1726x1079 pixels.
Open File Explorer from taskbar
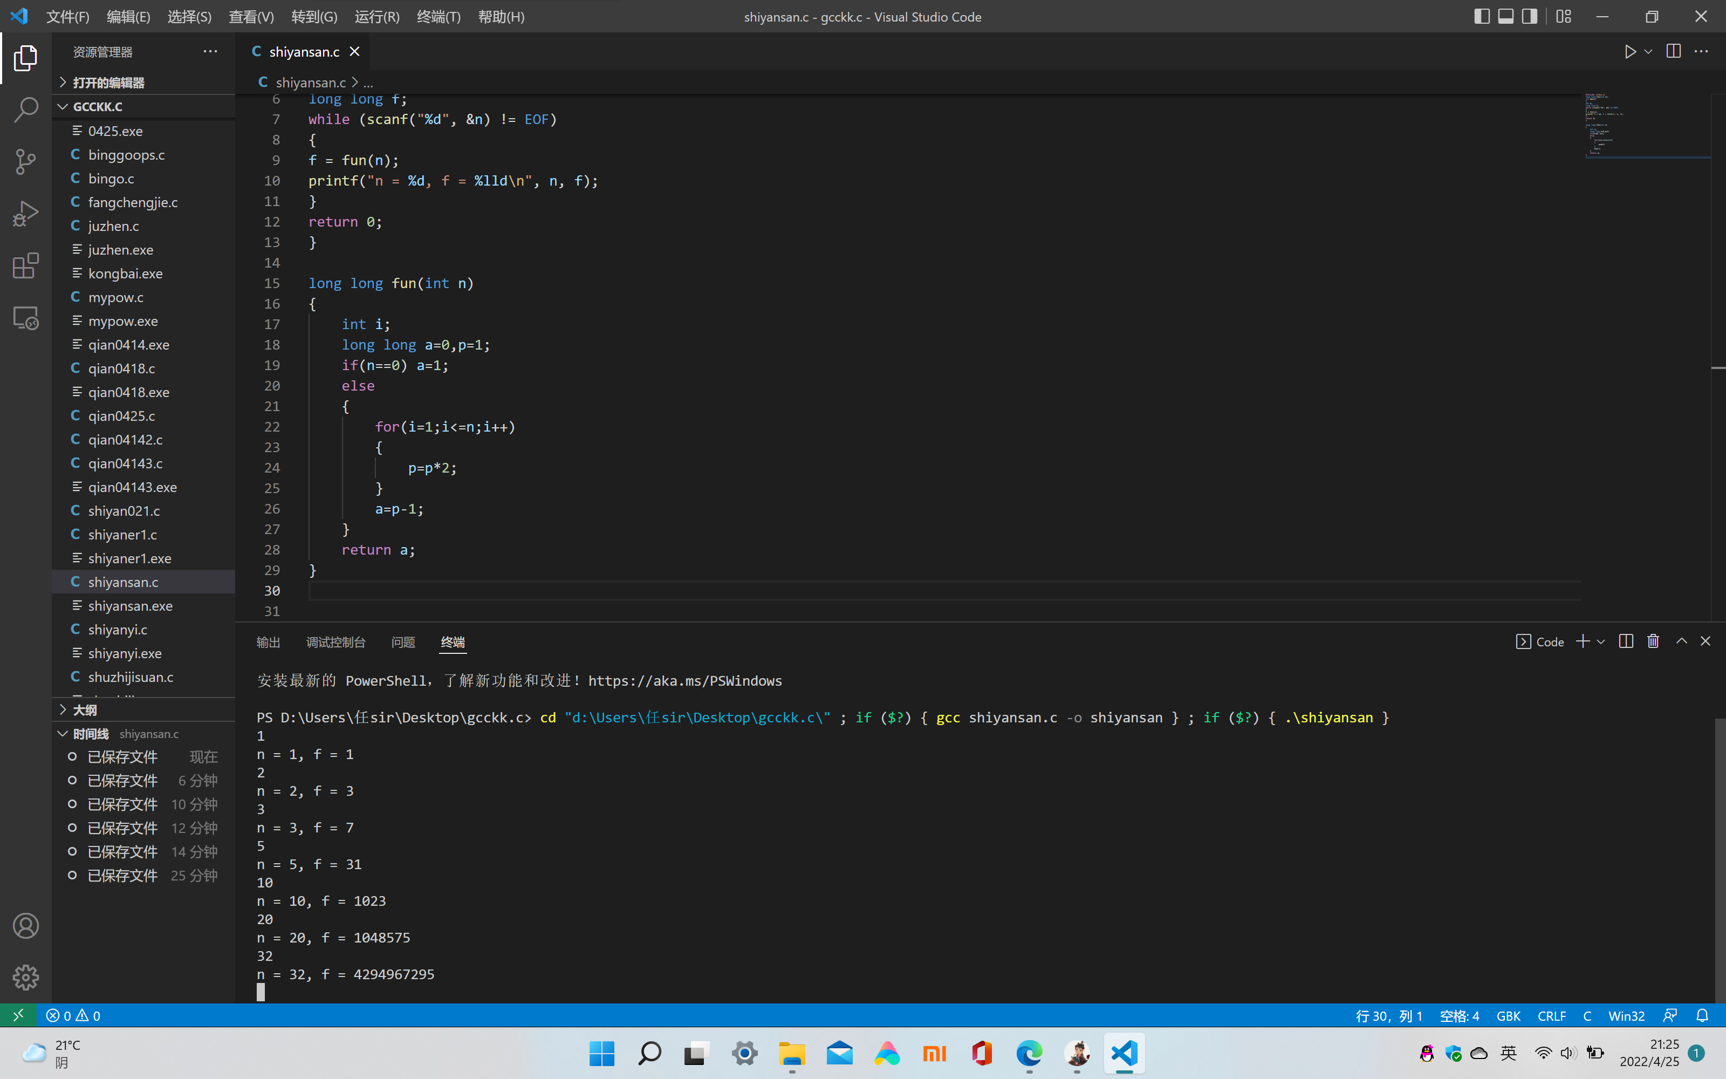point(792,1053)
